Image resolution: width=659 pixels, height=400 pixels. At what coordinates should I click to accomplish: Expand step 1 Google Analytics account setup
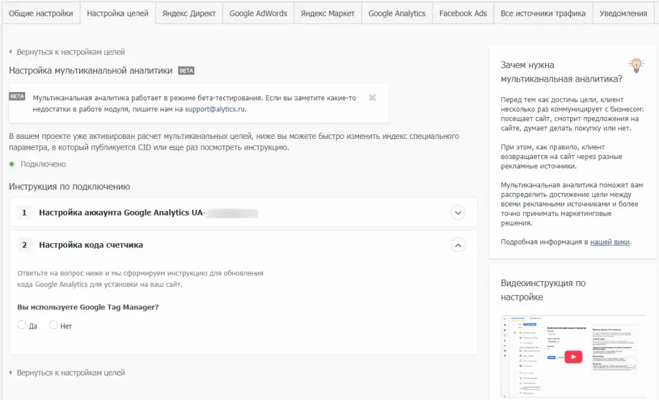pyautogui.click(x=458, y=213)
